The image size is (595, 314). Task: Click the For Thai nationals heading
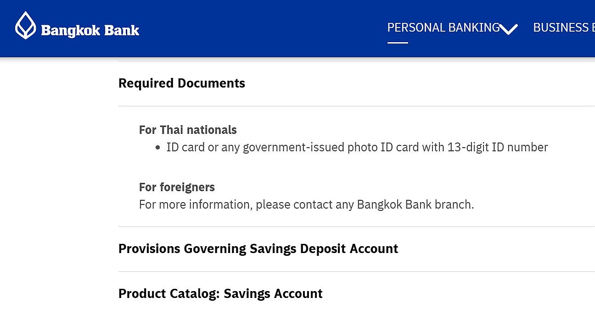click(x=188, y=130)
